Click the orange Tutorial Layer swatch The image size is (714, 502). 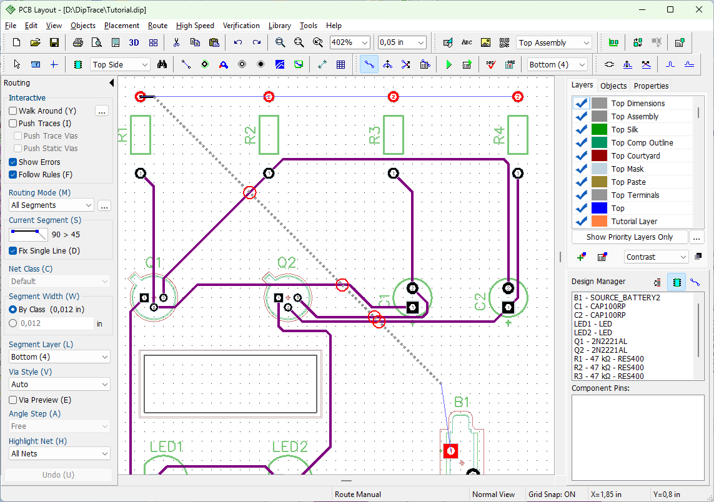click(x=599, y=221)
